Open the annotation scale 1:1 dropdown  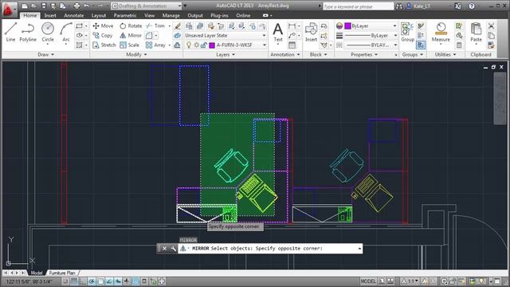410,281
